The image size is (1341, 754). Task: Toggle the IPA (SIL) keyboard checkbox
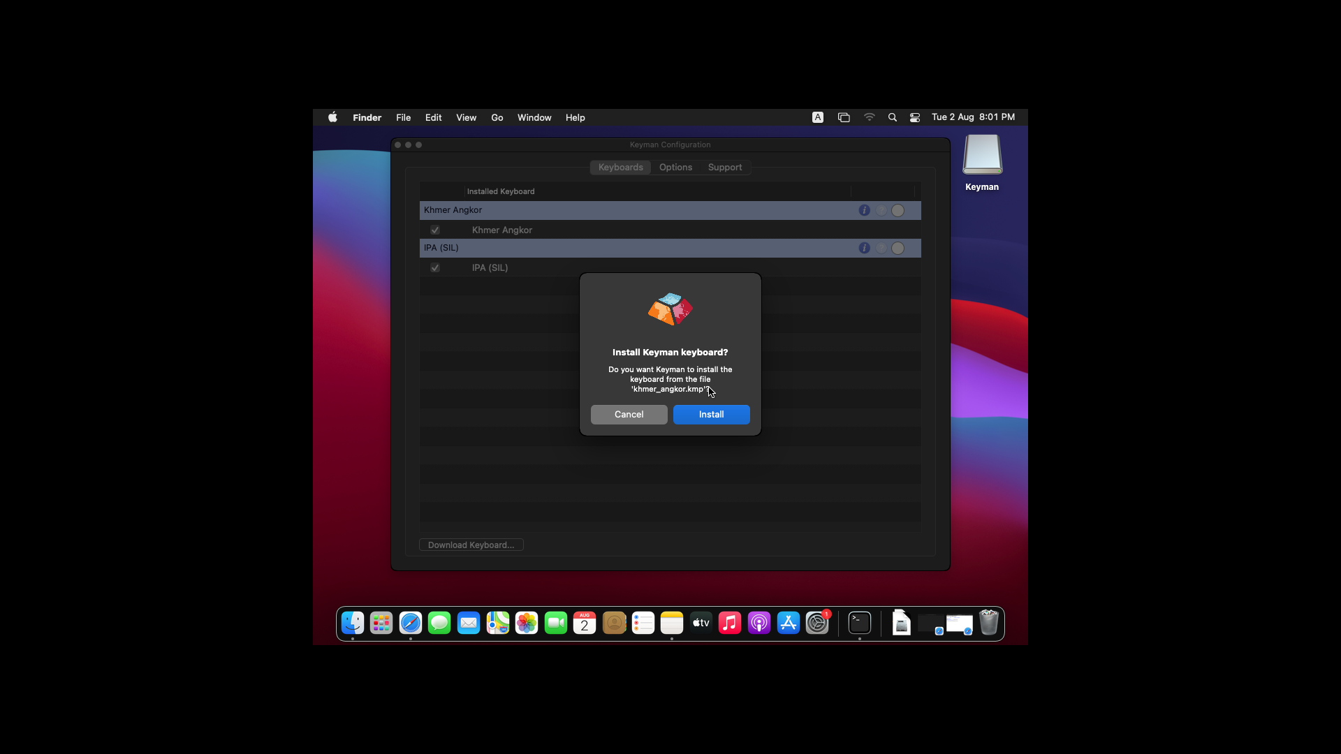pyautogui.click(x=435, y=267)
